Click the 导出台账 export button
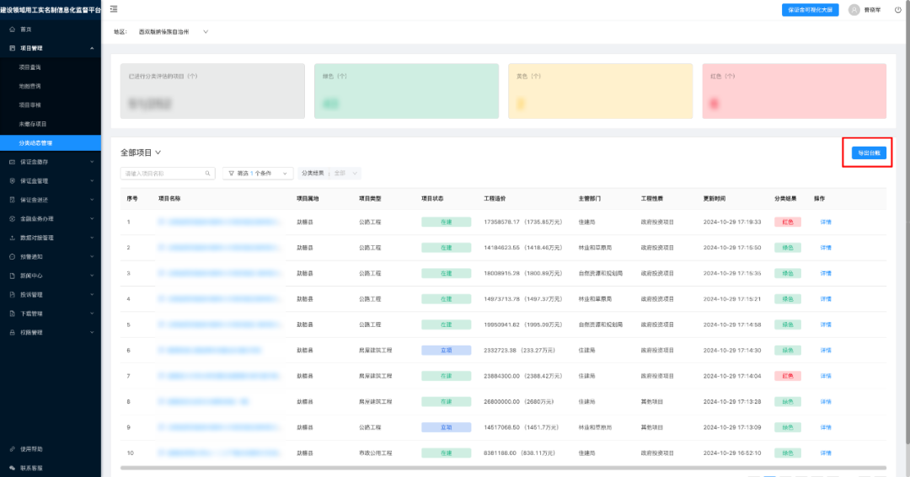910x477 pixels. [x=869, y=153]
